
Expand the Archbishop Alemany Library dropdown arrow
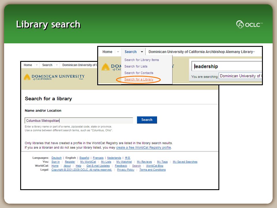[254, 52]
